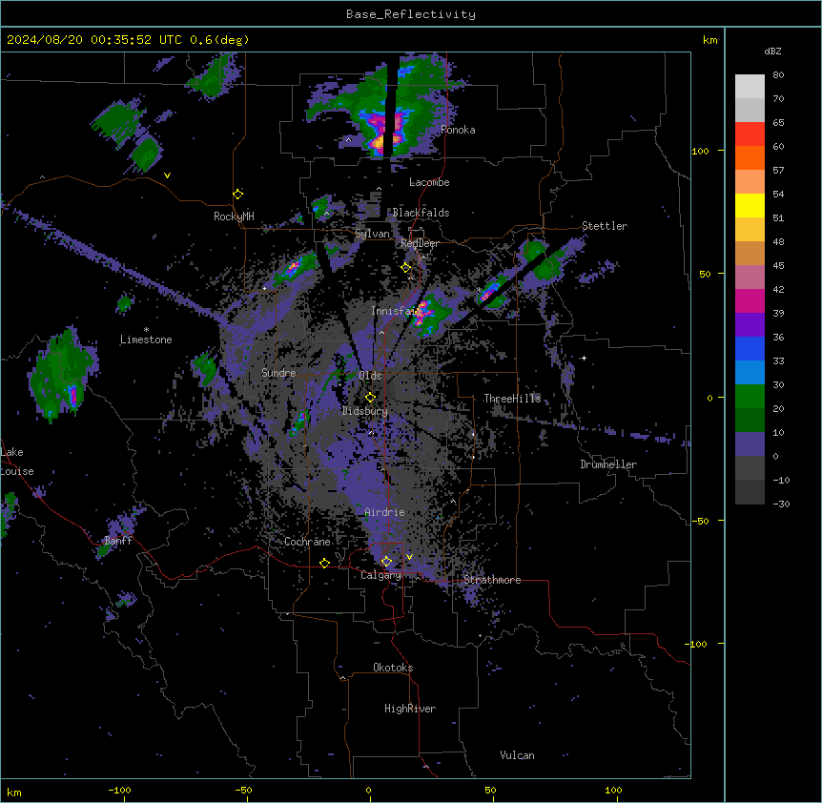Select the Airdrie label
The width and height of the screenshot is (822, 803).
384,512
